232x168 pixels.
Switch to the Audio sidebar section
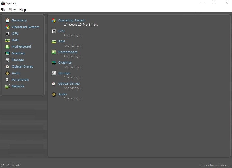pyautogui.click(x=16, y=73)
